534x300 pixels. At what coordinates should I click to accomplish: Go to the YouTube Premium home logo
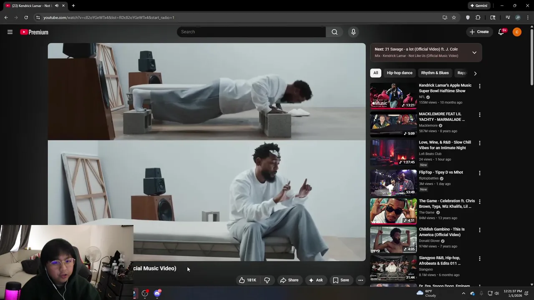point(34,32)
